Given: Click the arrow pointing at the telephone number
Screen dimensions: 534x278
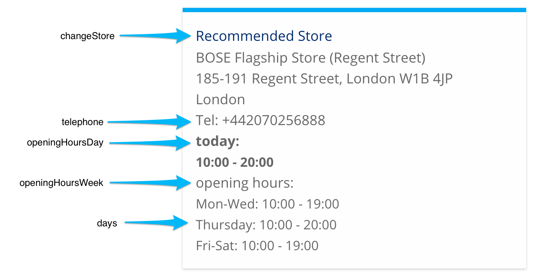Looking at the screenshot, I should (152, 122).
